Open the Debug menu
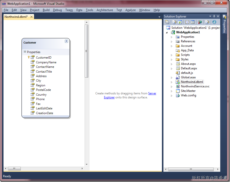Viewport: 230px width, 182px height. click(x=57, y=10)
